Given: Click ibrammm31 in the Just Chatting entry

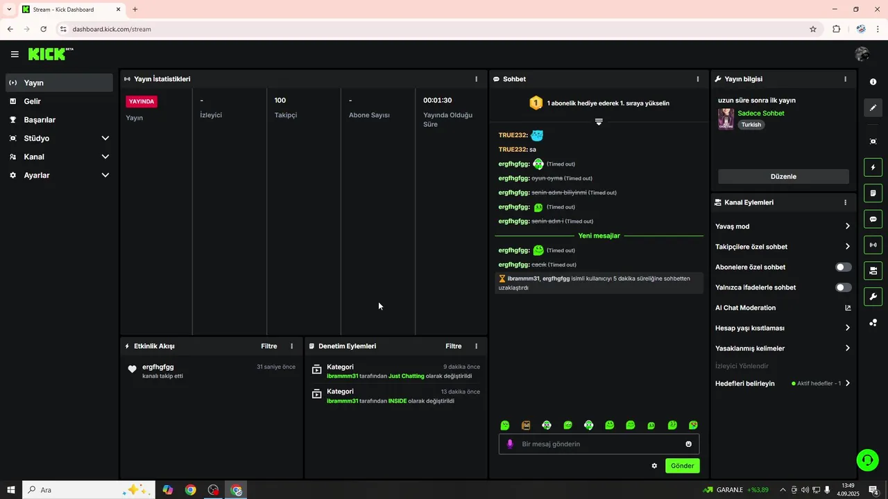Looking at the screenshot, I should point(342,376).
